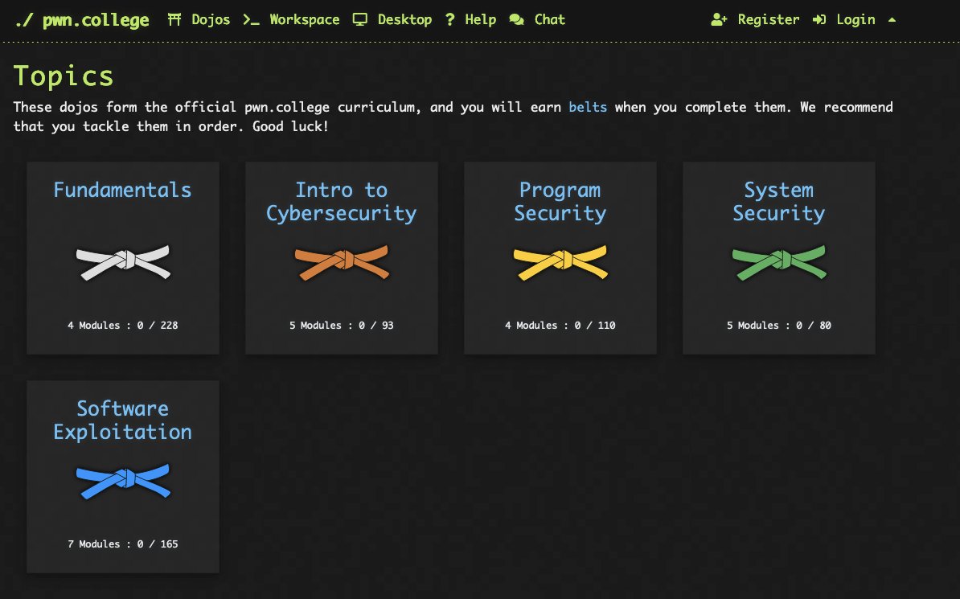This screenshot has height=599, width=960.
Task: Click the speech bubble icon next to Chat
Action: (515, 19)
